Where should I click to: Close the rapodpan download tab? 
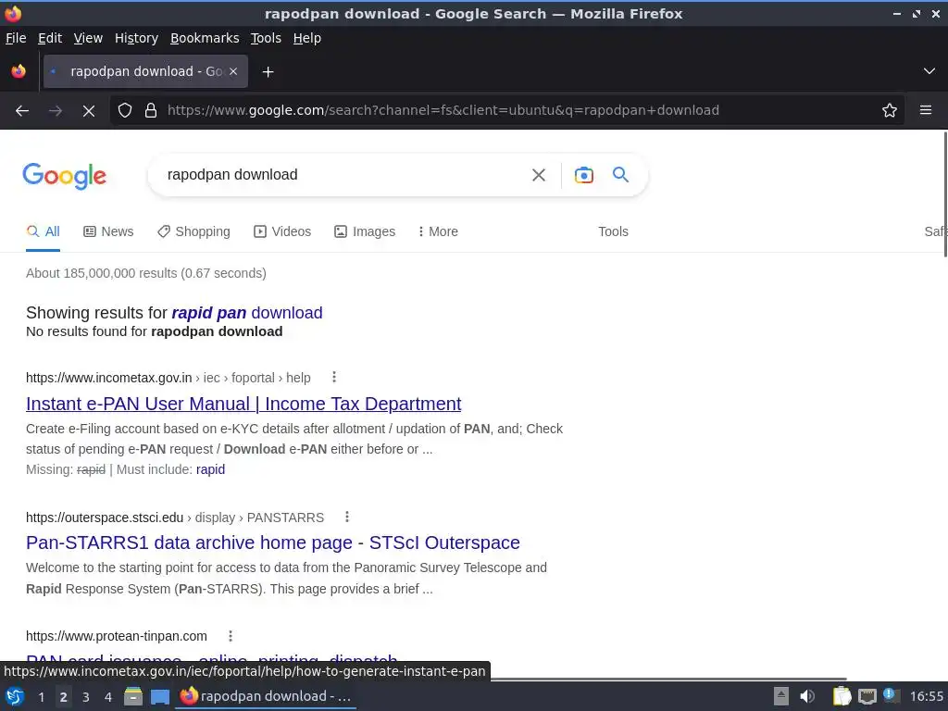pos(233,71)
